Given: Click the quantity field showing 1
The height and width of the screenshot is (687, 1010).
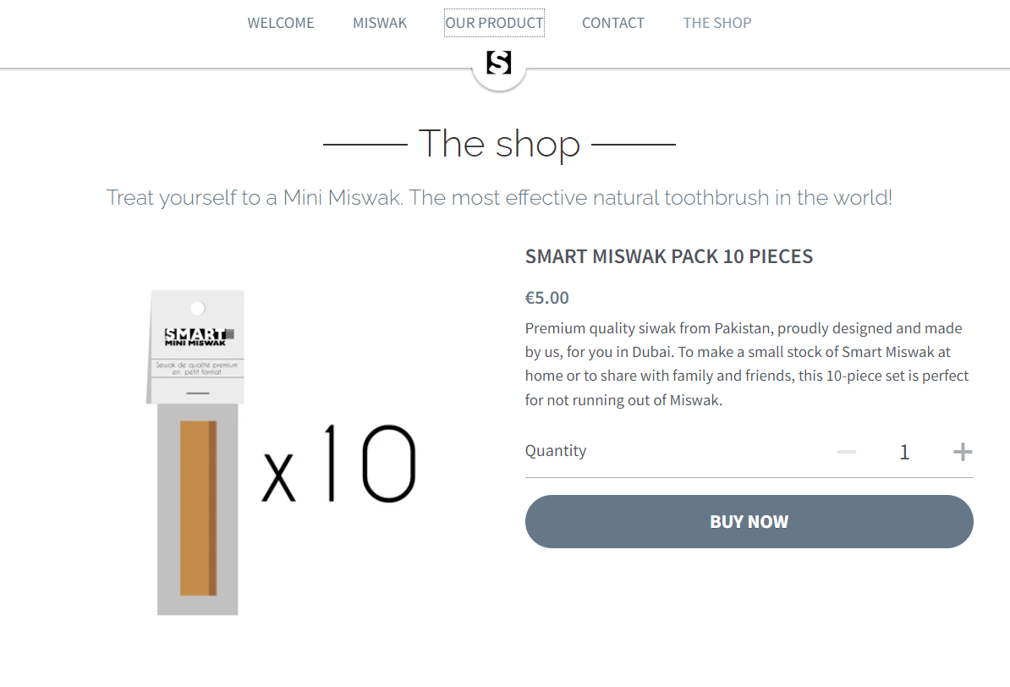Looking at the screenshot, I should point(904,451).
